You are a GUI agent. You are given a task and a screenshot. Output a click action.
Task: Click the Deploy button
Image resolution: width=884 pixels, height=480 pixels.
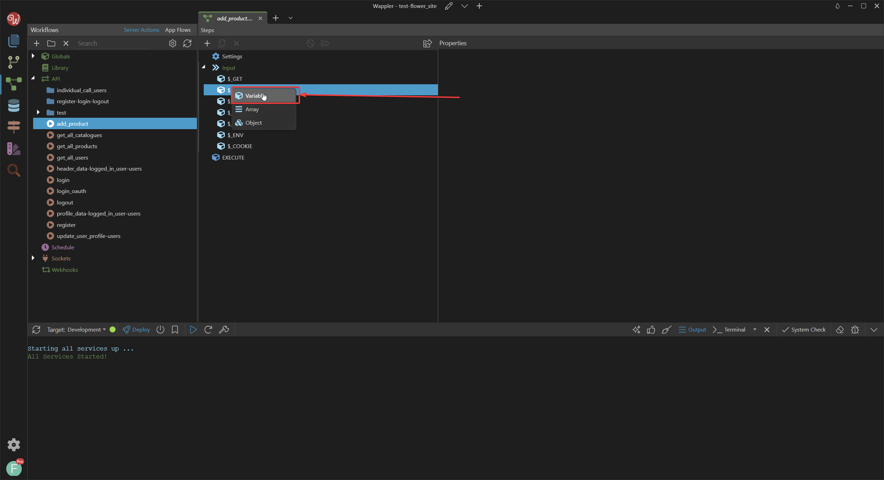pos(136,329)
